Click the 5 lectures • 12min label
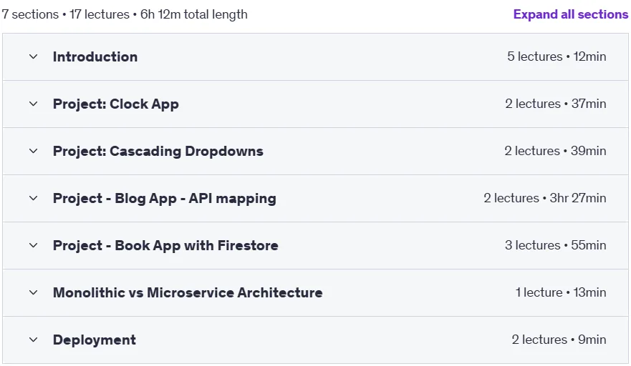 (557, 56)
